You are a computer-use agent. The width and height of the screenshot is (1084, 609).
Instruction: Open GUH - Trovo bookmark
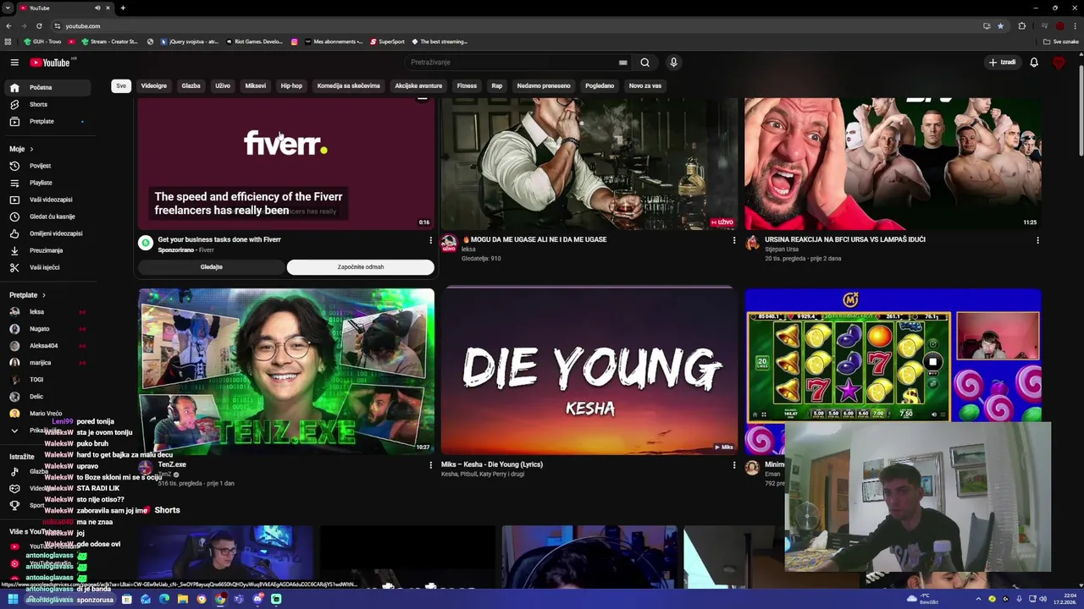pyautogui.click(x=42, y=41)
